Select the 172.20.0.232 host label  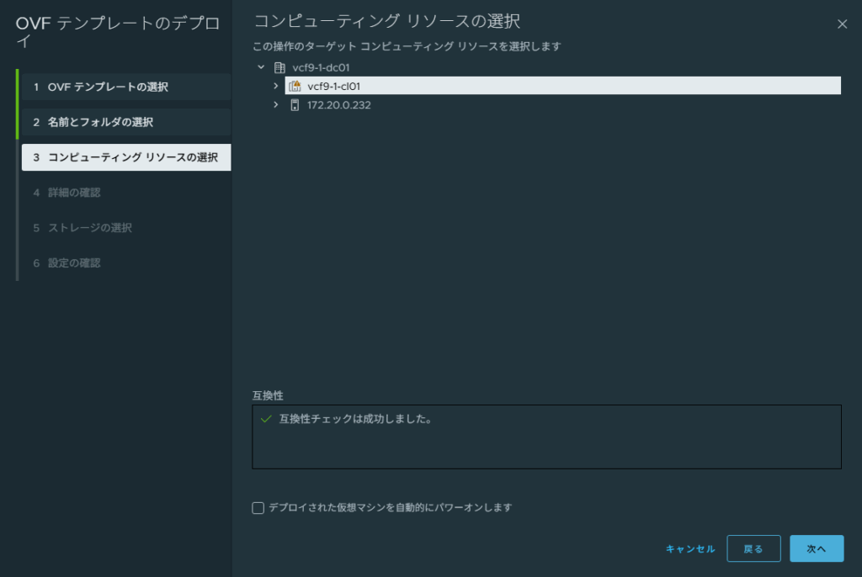[339, 105]
